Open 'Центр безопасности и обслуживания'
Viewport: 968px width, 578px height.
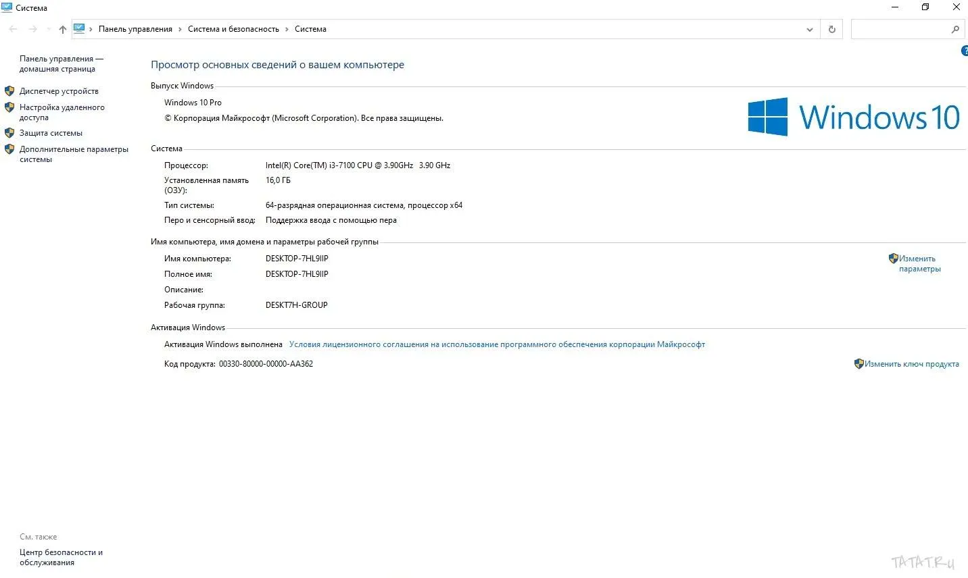click(61, 557)
